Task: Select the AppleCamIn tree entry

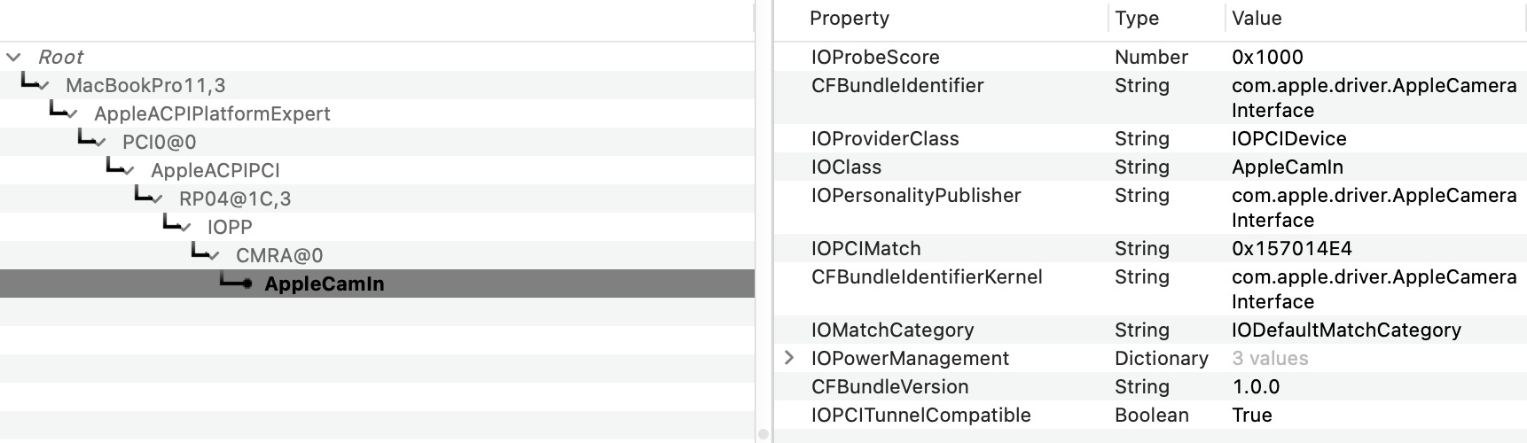Action: [324, 284]
